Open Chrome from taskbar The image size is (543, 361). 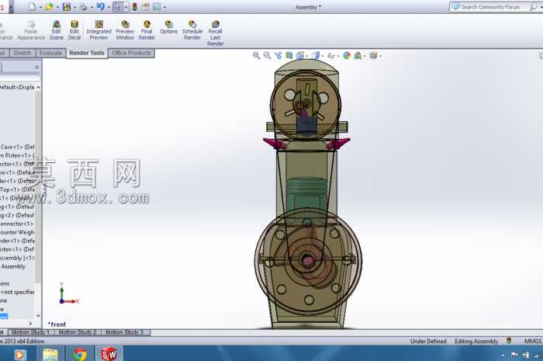pos(80,355)
